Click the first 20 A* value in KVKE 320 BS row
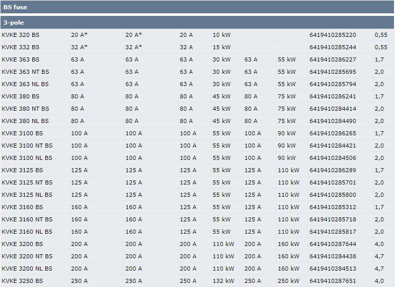This screenshot has width=395, height=287. point(79,35)
